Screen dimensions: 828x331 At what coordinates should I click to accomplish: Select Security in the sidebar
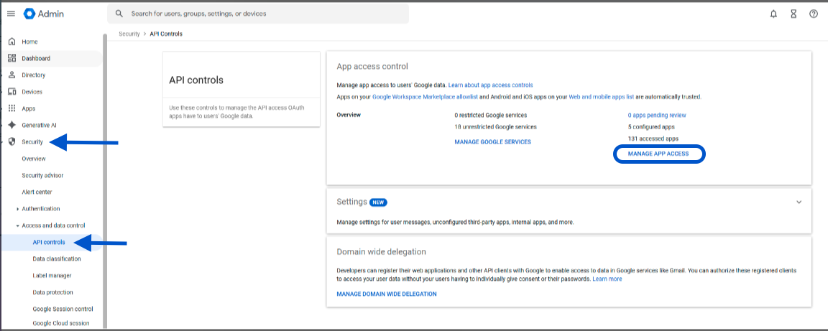coord(32,142)
